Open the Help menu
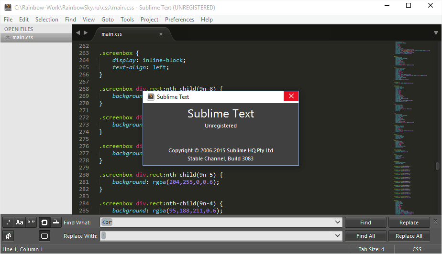This screenshot has height=254, width=442. tap(207, 20)
